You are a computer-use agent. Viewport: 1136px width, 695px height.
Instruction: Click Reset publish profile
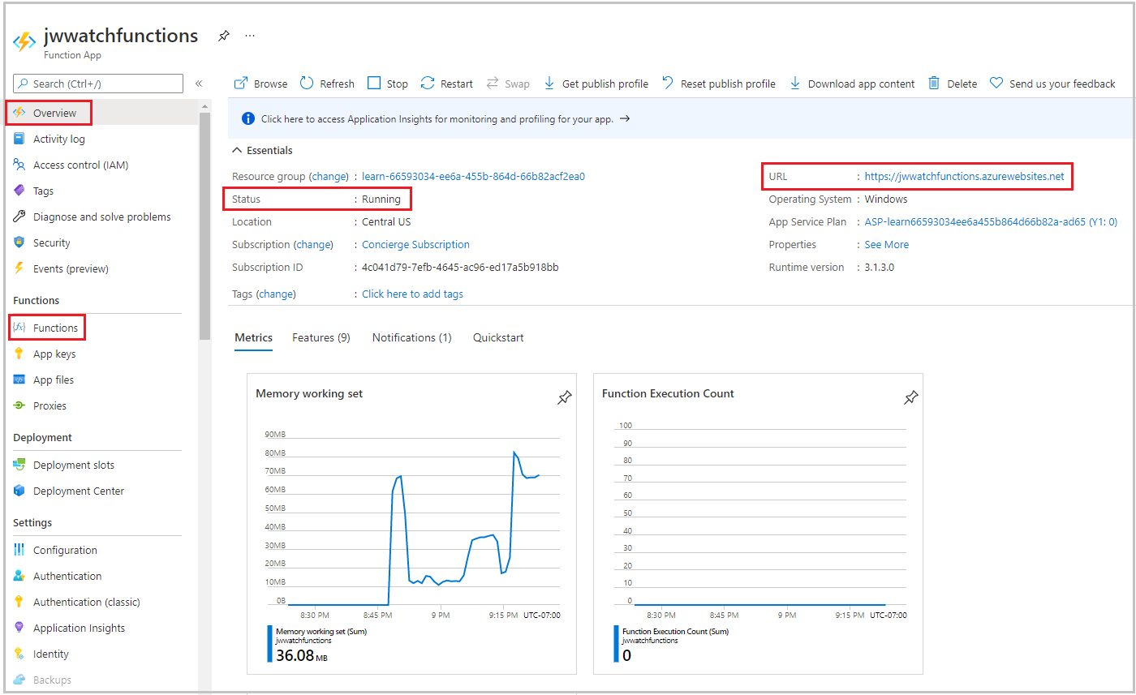tap(718, 84)
